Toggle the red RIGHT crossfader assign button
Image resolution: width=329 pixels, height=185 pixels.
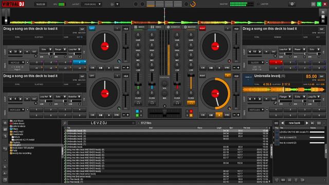tap(202, 28)
